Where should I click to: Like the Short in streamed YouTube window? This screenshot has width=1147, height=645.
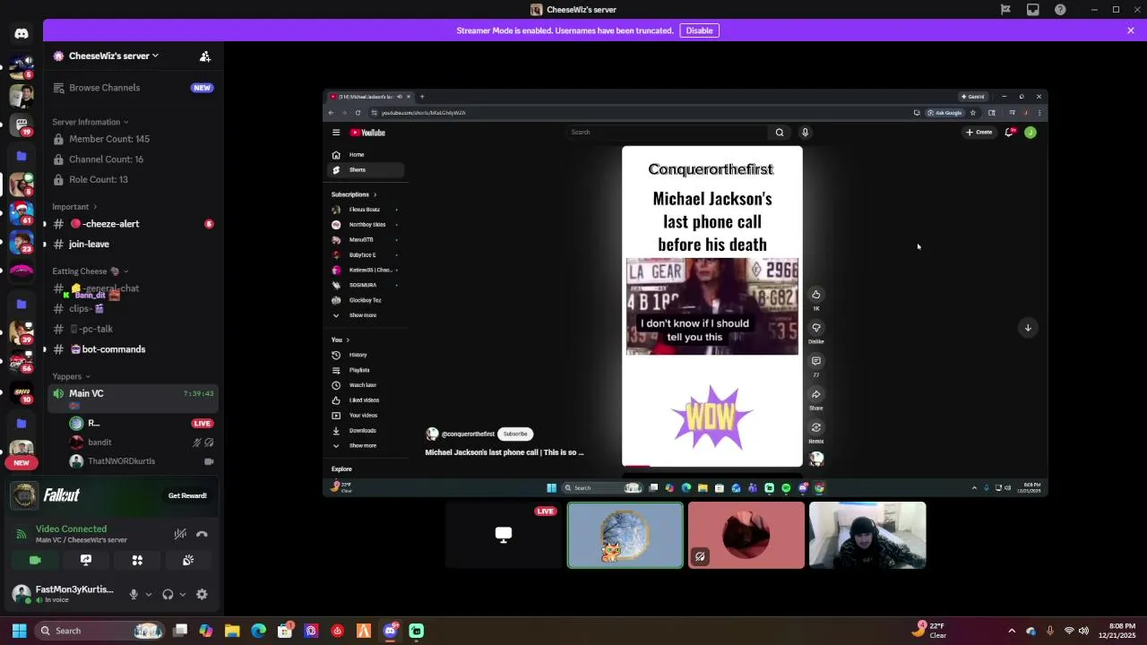[815, 295]
